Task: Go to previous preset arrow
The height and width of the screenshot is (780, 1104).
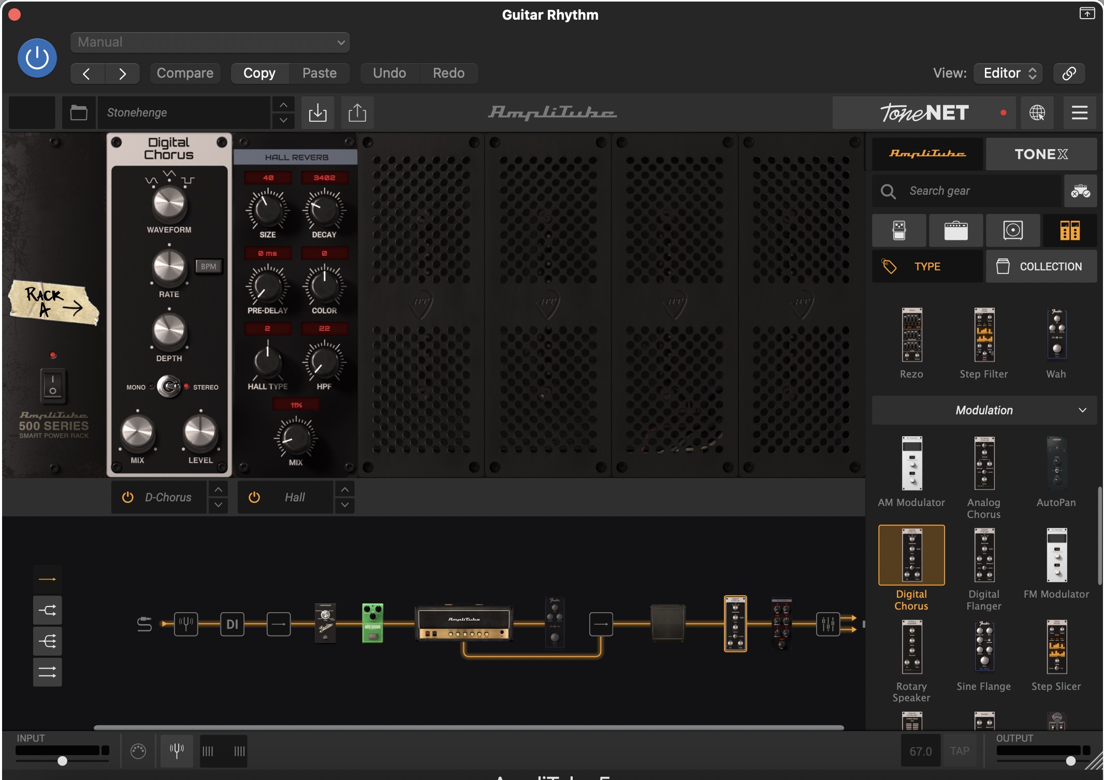Action: point(87,74)
